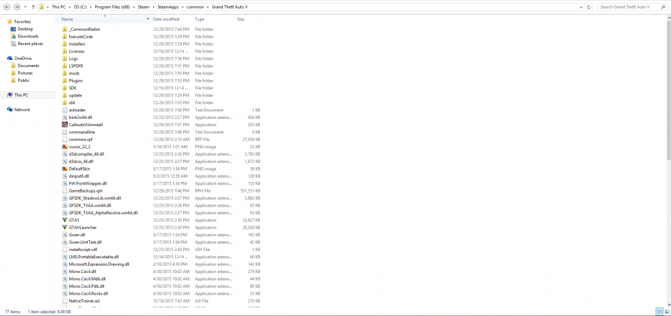
Task: Select OneDrive in the navigation pane
Action: coord(23,58)
